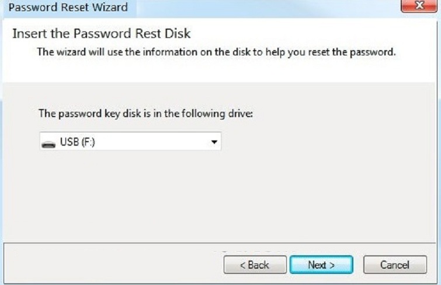The width and height of the screenshot is (441, 285).
Task: Expand the drive dropdown arrow
Action: coord(214,142)
